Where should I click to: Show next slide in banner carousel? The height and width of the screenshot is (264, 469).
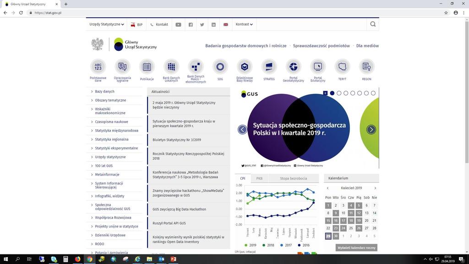[x=371, y=130]
